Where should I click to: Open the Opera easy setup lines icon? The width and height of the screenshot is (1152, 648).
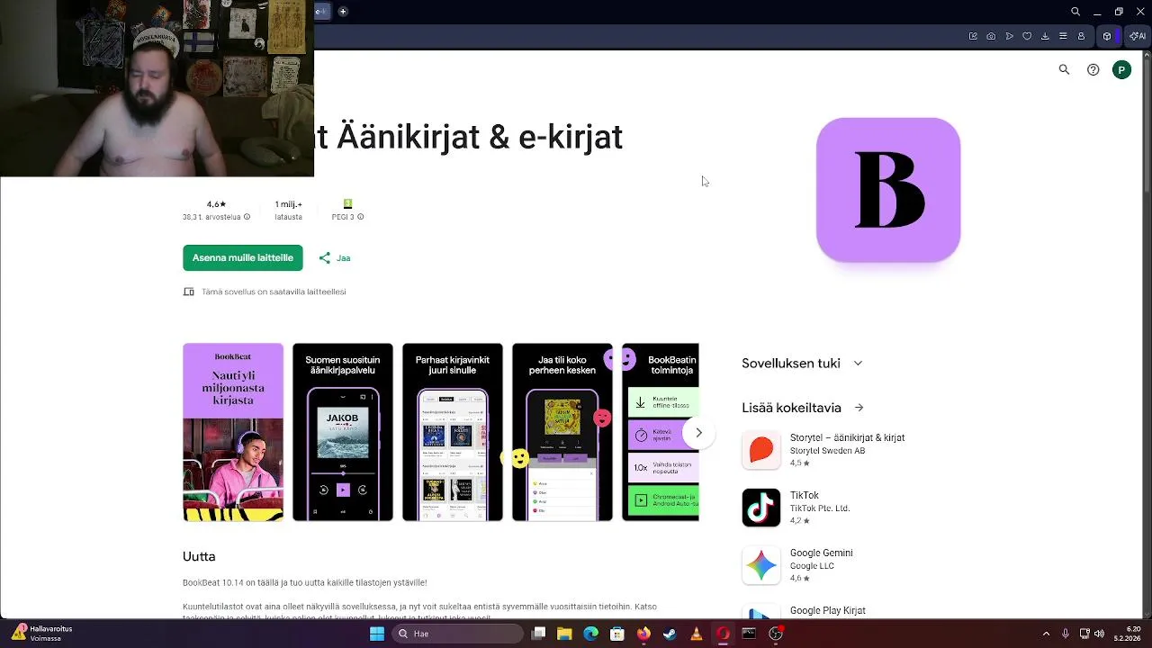tap(1063, 36)
